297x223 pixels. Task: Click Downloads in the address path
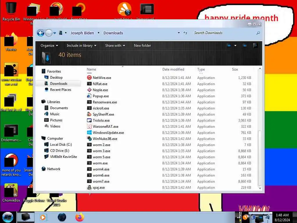113,33
